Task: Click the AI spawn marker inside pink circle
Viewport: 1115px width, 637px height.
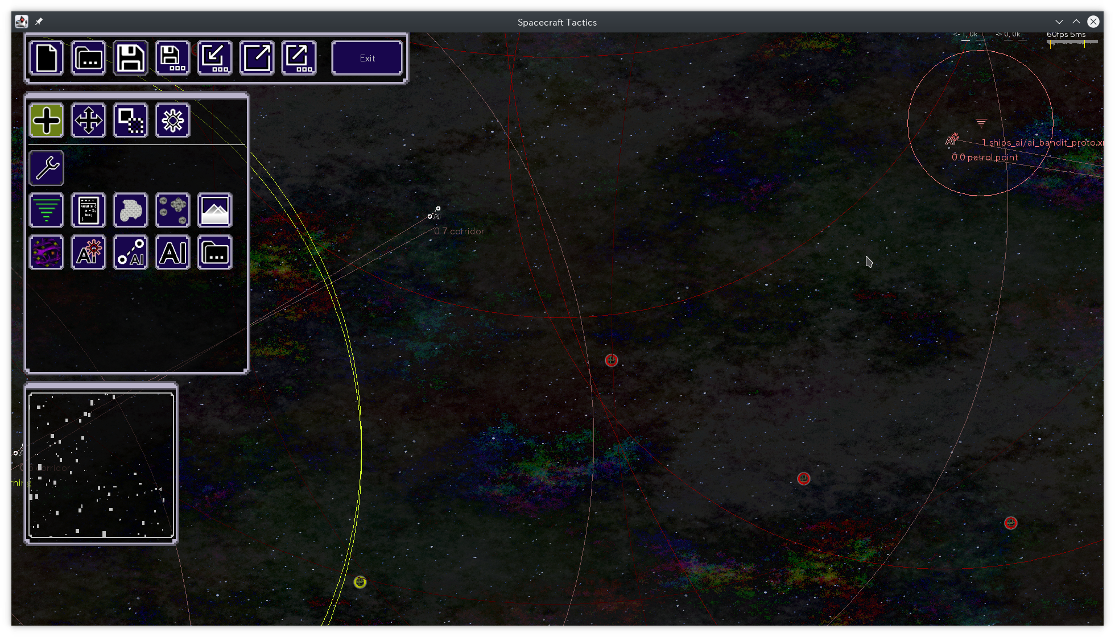Action: 952,139
